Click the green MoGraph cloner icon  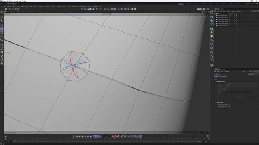coord(212,33)
